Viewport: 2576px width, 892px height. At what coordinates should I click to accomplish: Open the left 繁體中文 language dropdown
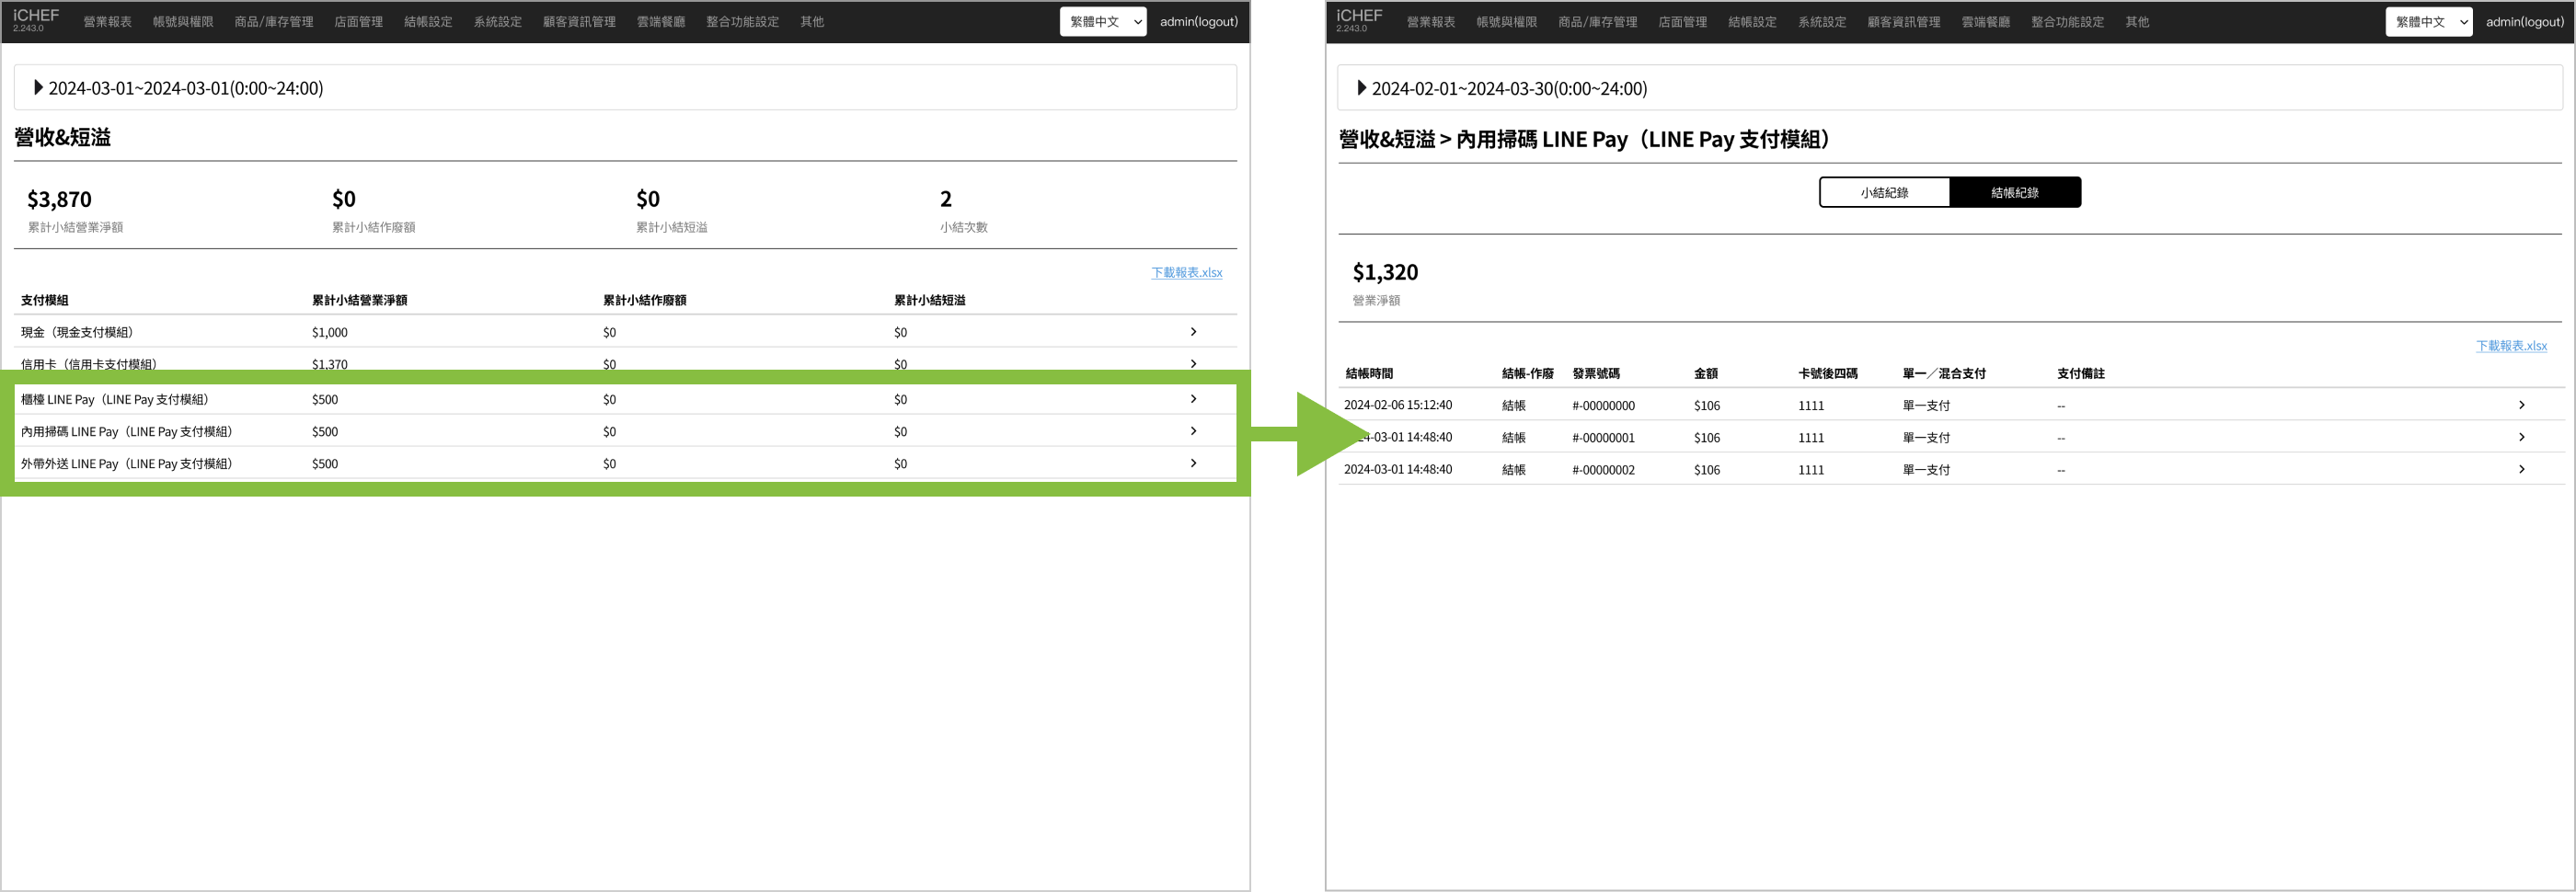1102,22
